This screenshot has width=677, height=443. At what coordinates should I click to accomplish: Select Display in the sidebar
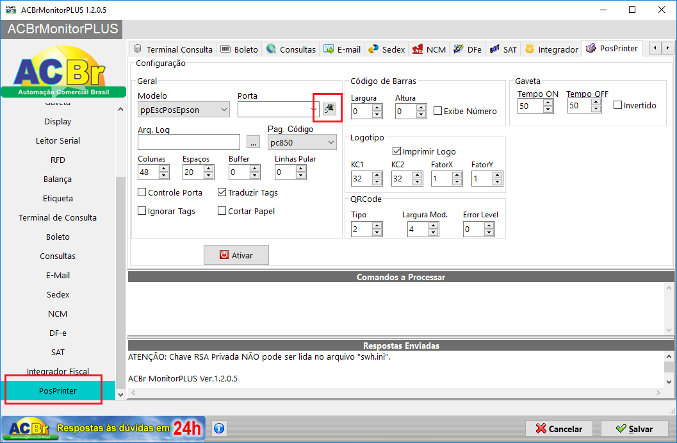coord(58,121)
